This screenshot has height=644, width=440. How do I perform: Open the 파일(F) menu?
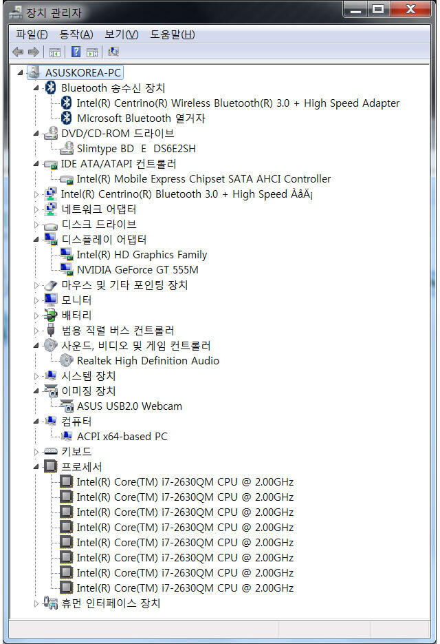pos(32,34)
